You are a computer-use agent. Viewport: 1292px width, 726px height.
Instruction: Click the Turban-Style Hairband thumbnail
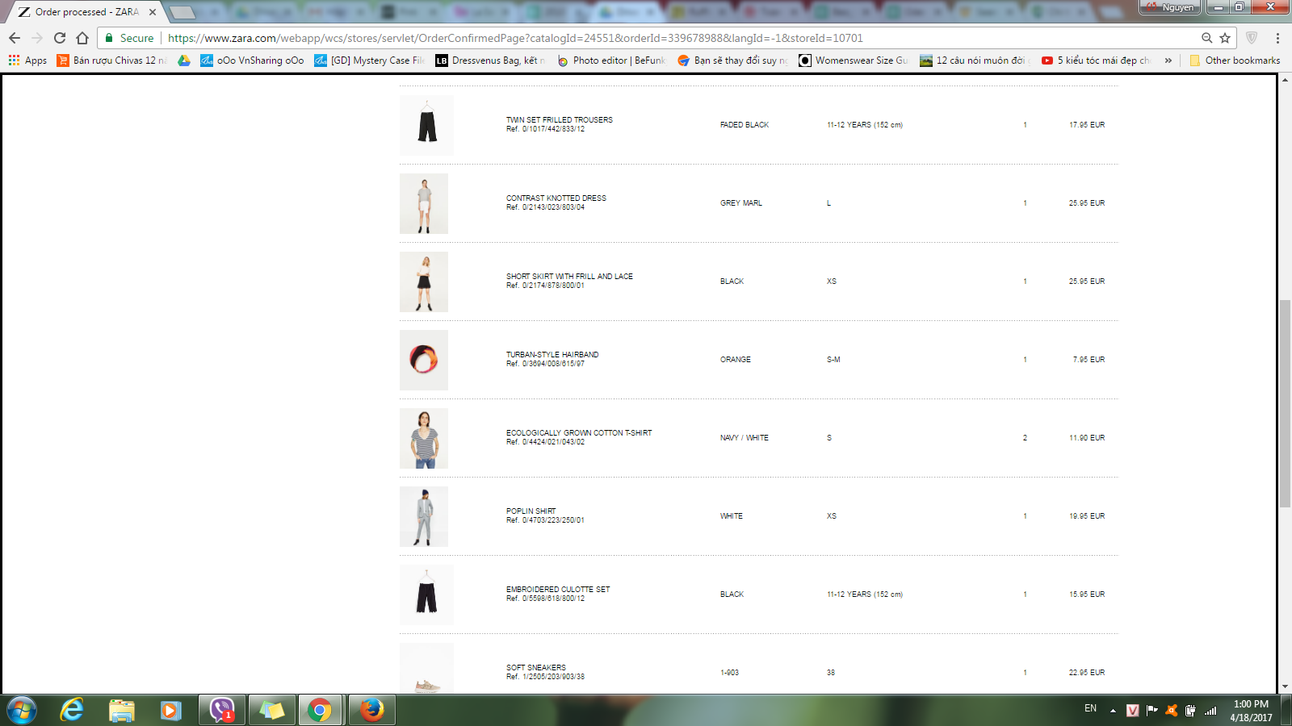(x=424, y=360)
